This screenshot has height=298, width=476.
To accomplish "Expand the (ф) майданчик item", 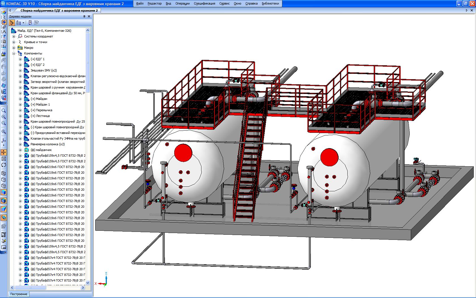I will point(20,150).
